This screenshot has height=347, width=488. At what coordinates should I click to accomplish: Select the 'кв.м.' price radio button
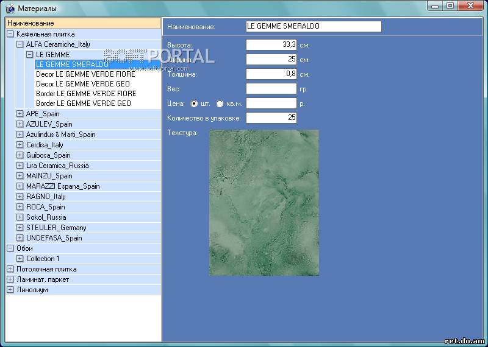220,103
